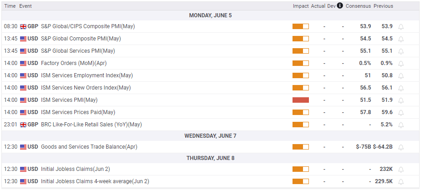Click USD flag icon beside Factory Orders
This screenshot has height=190, width=421.
click(x=23, y=63)
